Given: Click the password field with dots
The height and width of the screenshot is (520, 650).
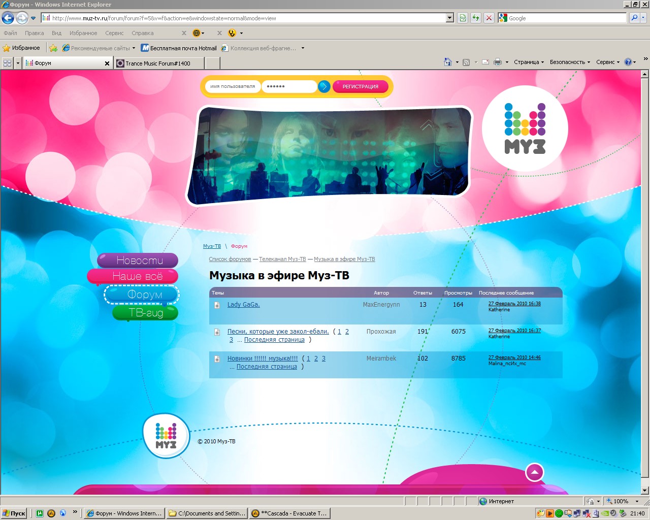Looking at the screenshot, I should [289, 86].
